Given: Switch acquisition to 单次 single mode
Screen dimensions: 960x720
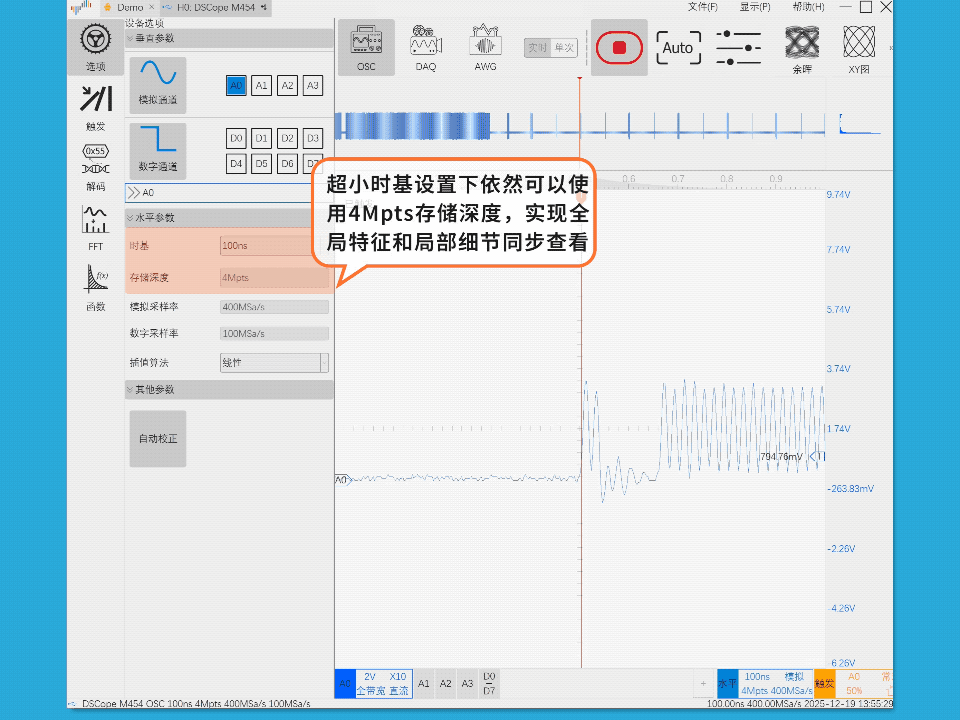Looking at the screenshot, I should [564, 48].
